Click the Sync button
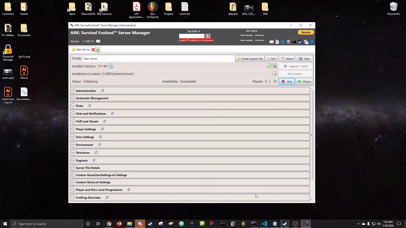The width and height of the screenshot is (406, 228). pyautogui.click(x=271, y=59)
